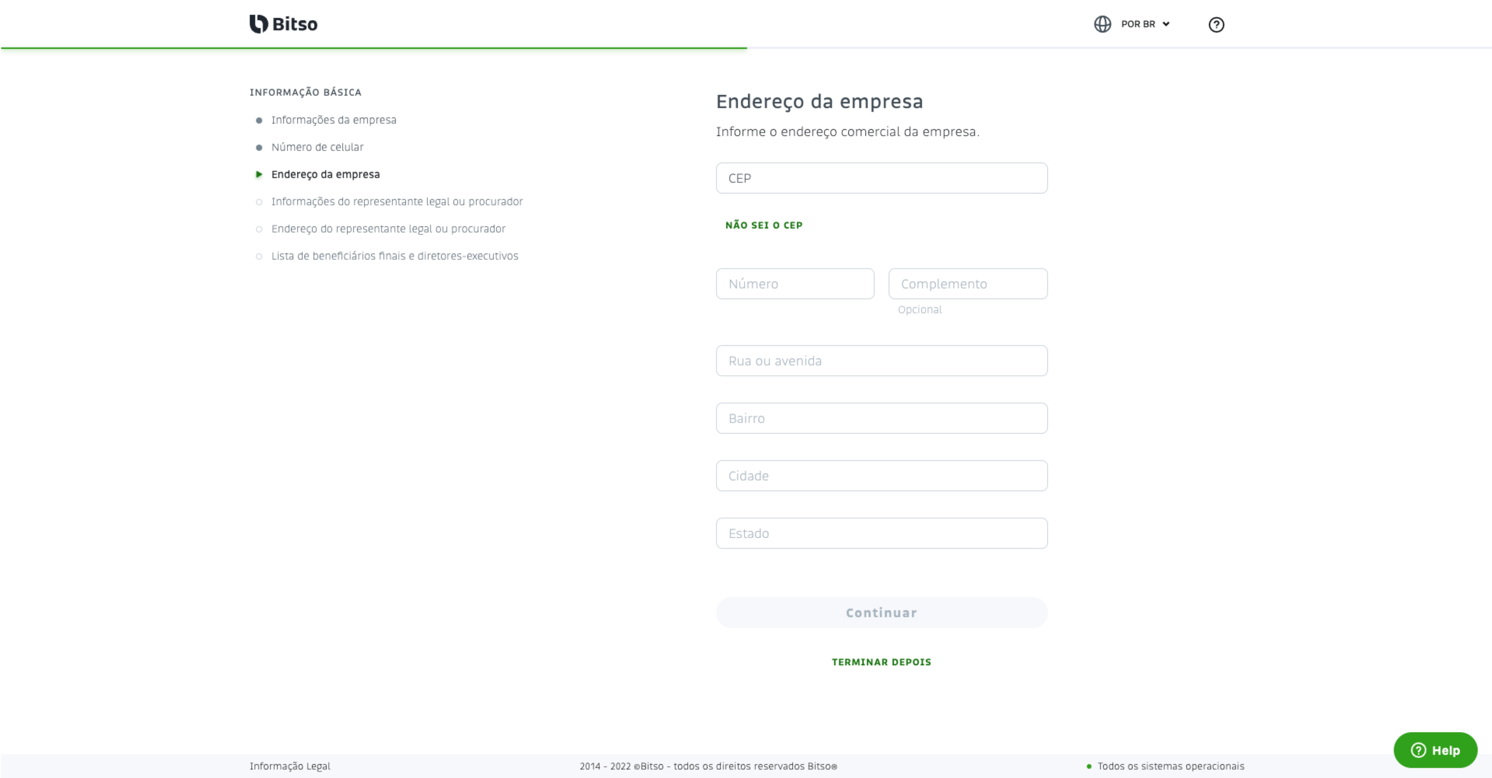Click the copyright text in footer

[708, 766]
